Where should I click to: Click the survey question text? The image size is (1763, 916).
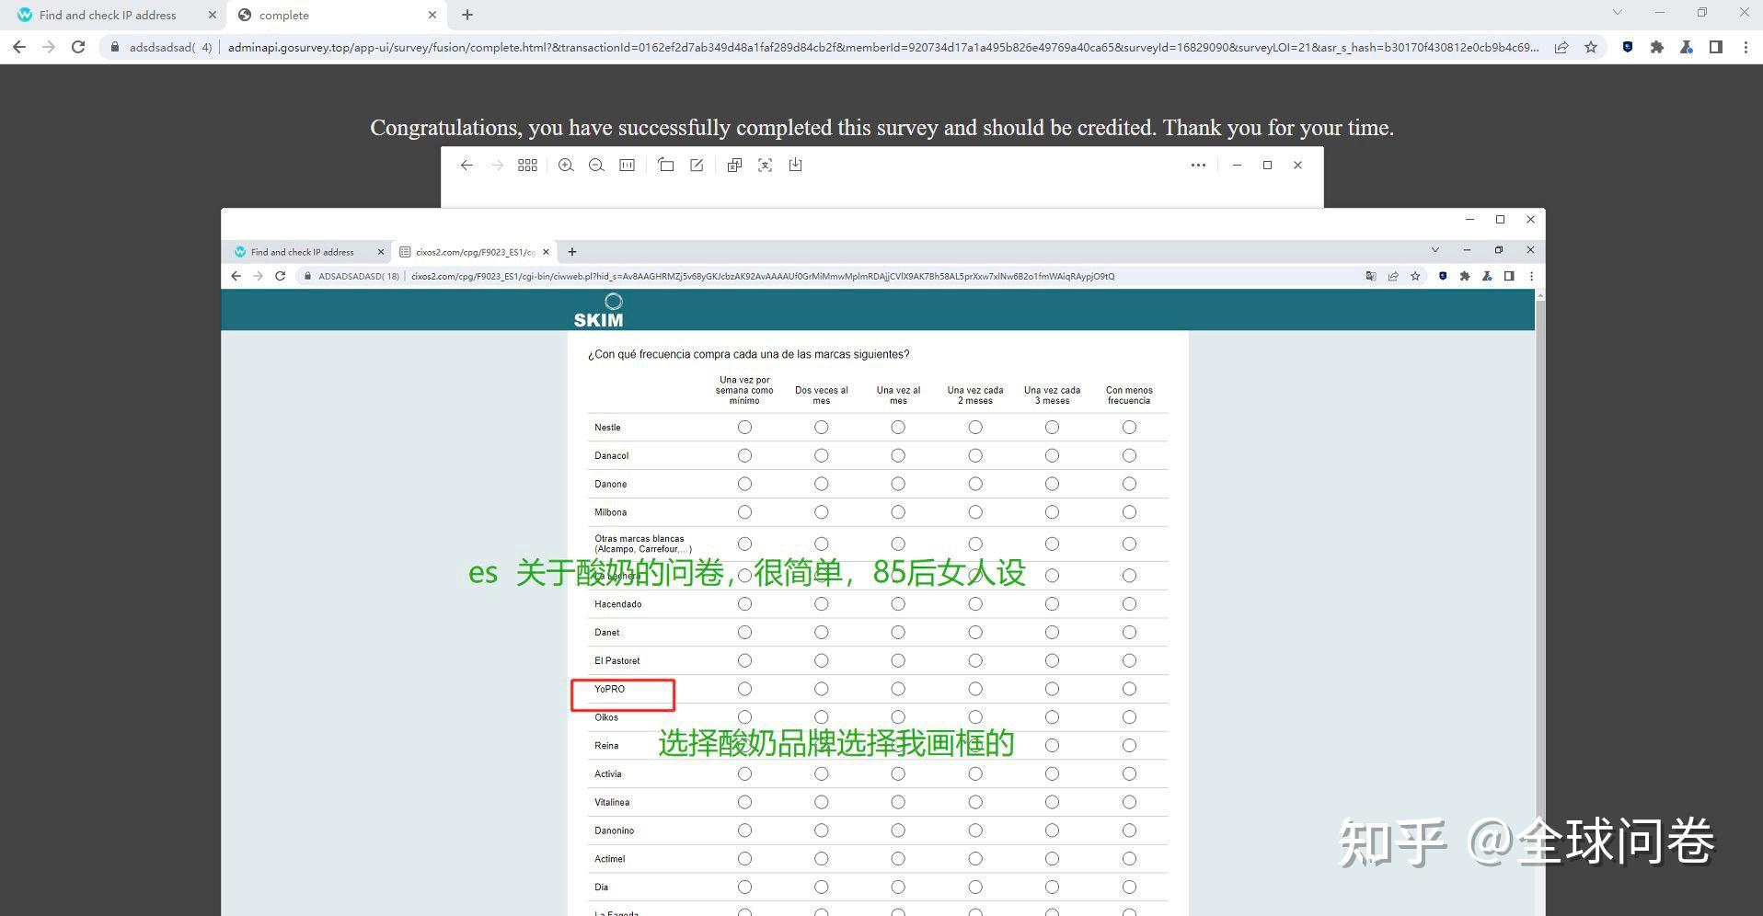tap(749, 354)
